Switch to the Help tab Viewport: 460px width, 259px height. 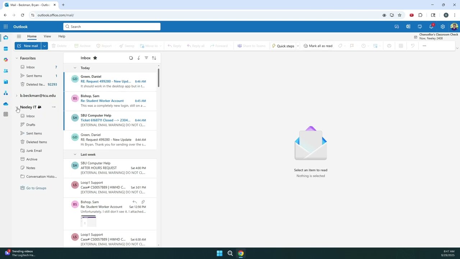(62, 36)
